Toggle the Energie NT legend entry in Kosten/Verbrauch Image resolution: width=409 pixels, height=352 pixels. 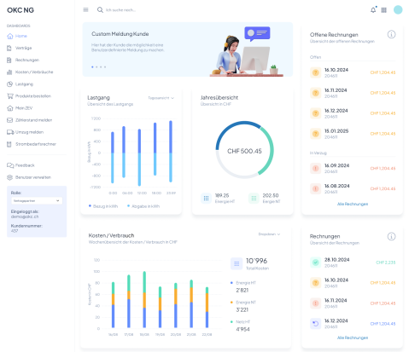click(x=243, y=303)
